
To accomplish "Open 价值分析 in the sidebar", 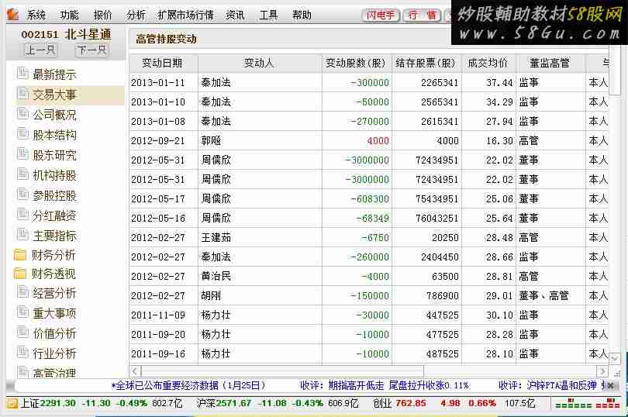I will click(x=54, y=333).
